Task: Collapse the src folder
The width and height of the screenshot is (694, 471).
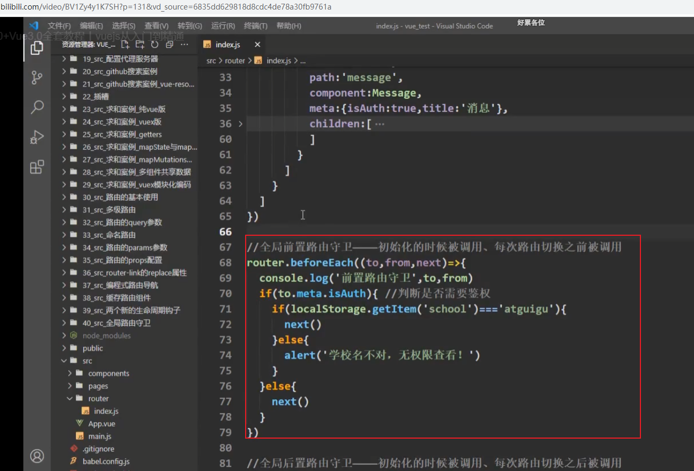Action: tap(64, 361)
